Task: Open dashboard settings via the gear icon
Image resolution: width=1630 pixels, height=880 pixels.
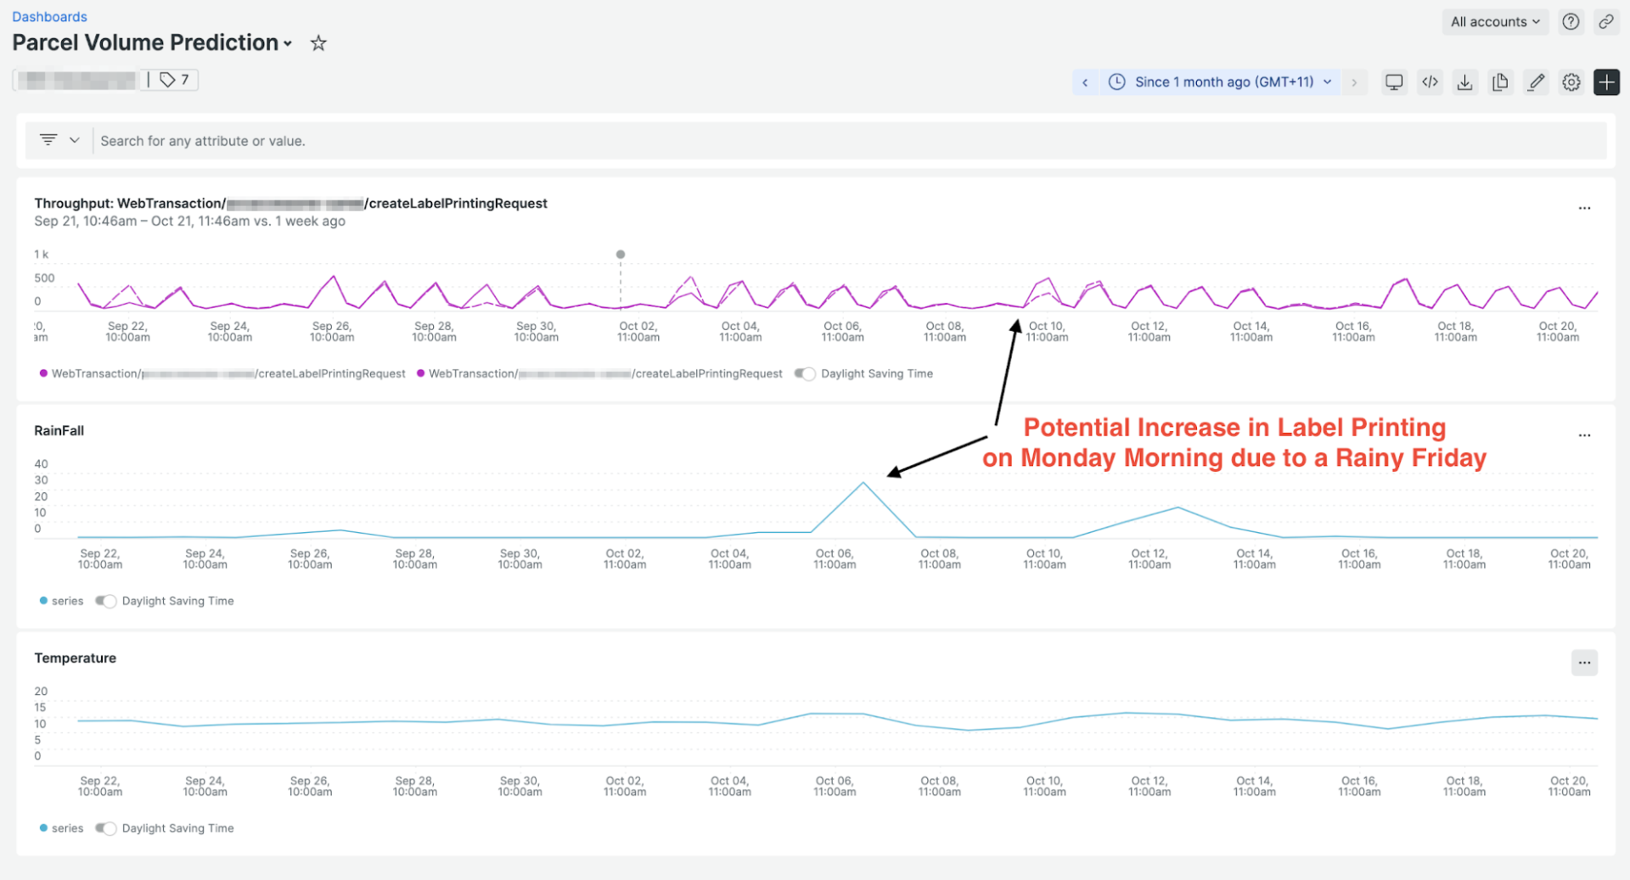Action: pyautogui.click(x=1571, y=81)
